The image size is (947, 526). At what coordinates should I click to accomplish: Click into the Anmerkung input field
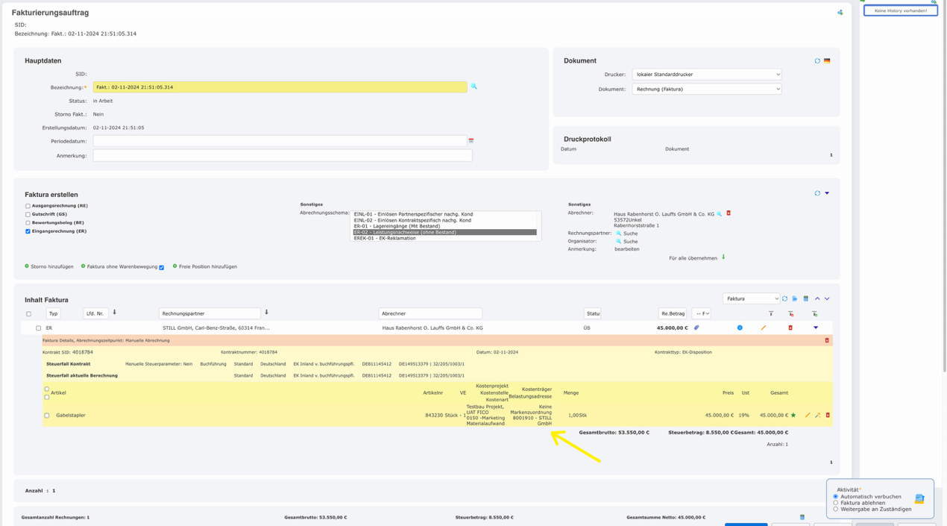tap(282, 156)
